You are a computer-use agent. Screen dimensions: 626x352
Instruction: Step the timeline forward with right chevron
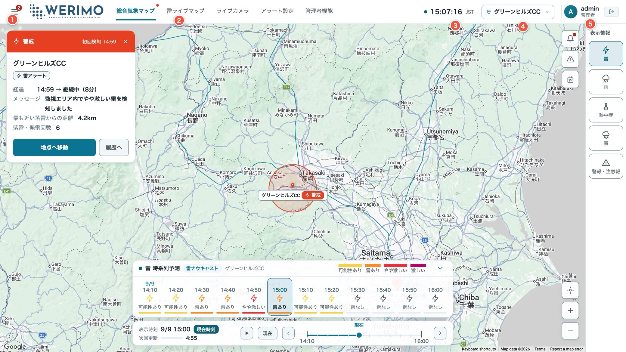tap(440, 333)
